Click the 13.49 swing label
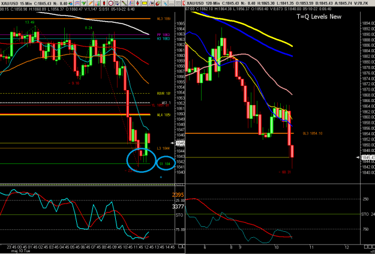This screenshot has width=375, height=254. [x=29, y=22]
